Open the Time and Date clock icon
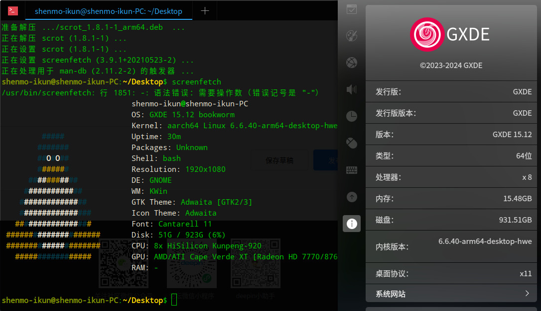 point(352,116)
